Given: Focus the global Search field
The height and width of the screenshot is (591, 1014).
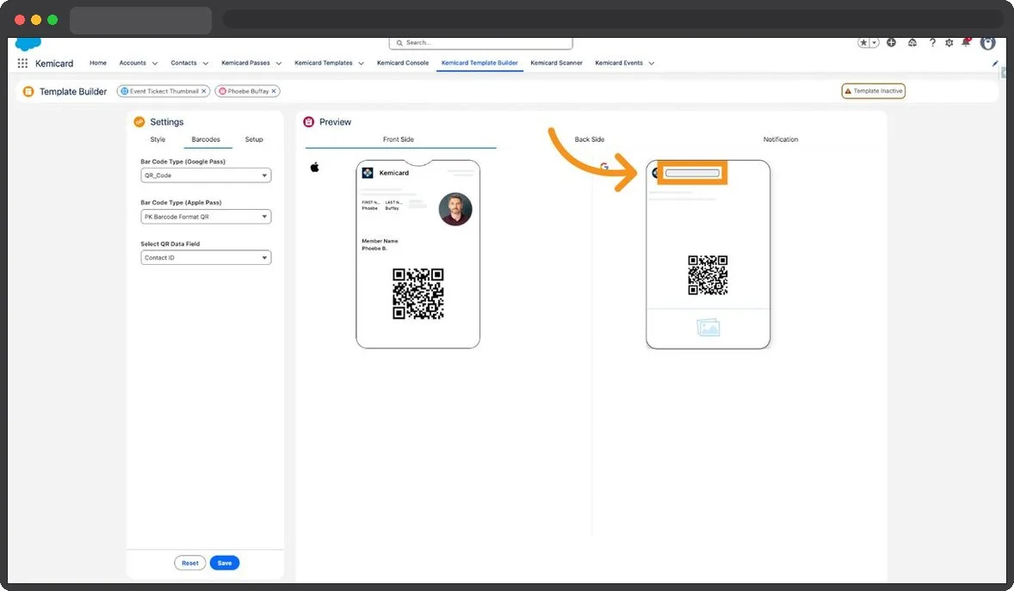Looking at the screenshot, I should [481, 43].
